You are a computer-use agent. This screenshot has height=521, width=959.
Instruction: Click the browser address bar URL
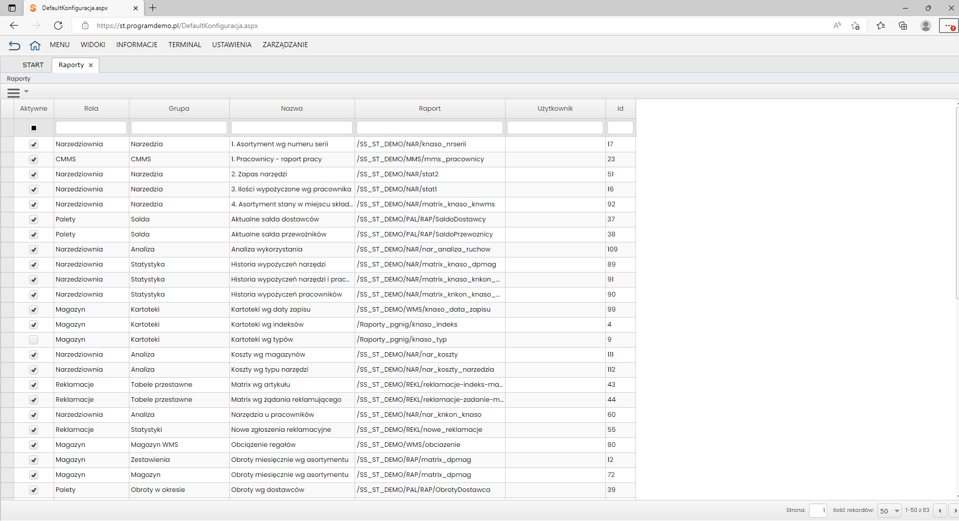pos(178,26)
